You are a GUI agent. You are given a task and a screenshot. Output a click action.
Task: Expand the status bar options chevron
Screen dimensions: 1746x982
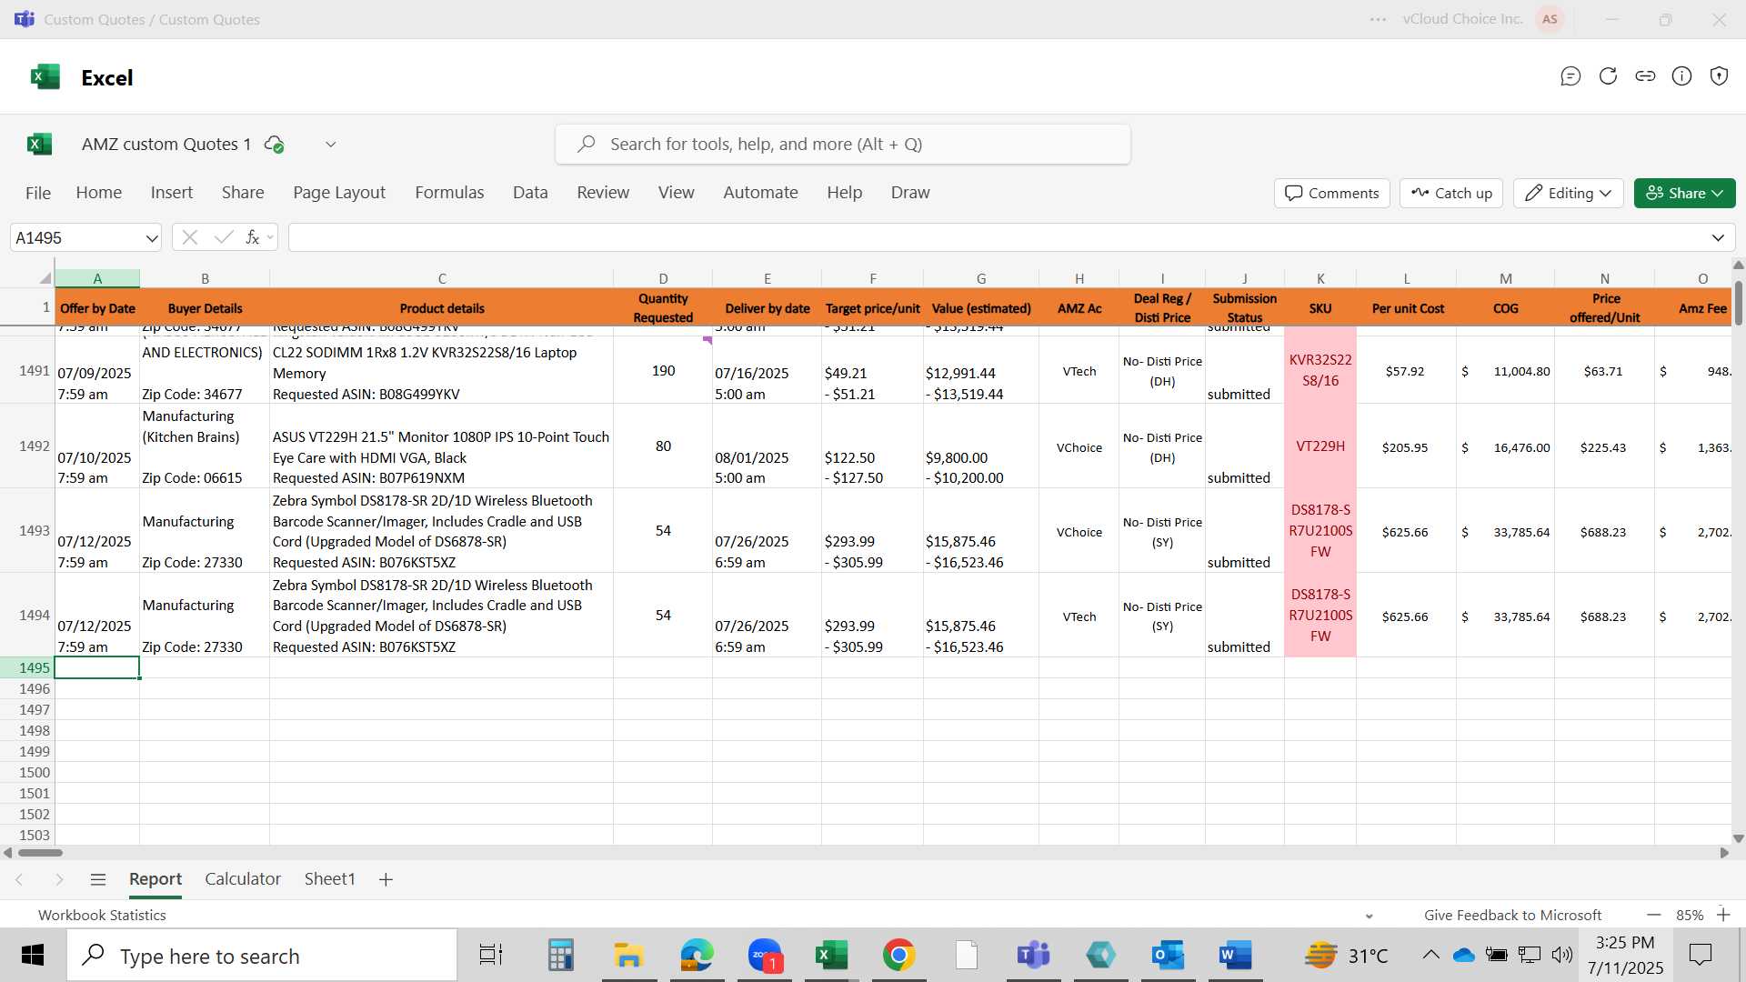pyautogui.click(x=1370, y=916)
